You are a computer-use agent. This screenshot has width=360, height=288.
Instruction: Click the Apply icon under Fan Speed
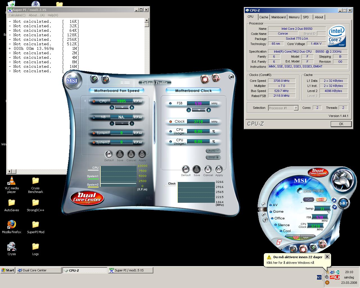(142, 154)
